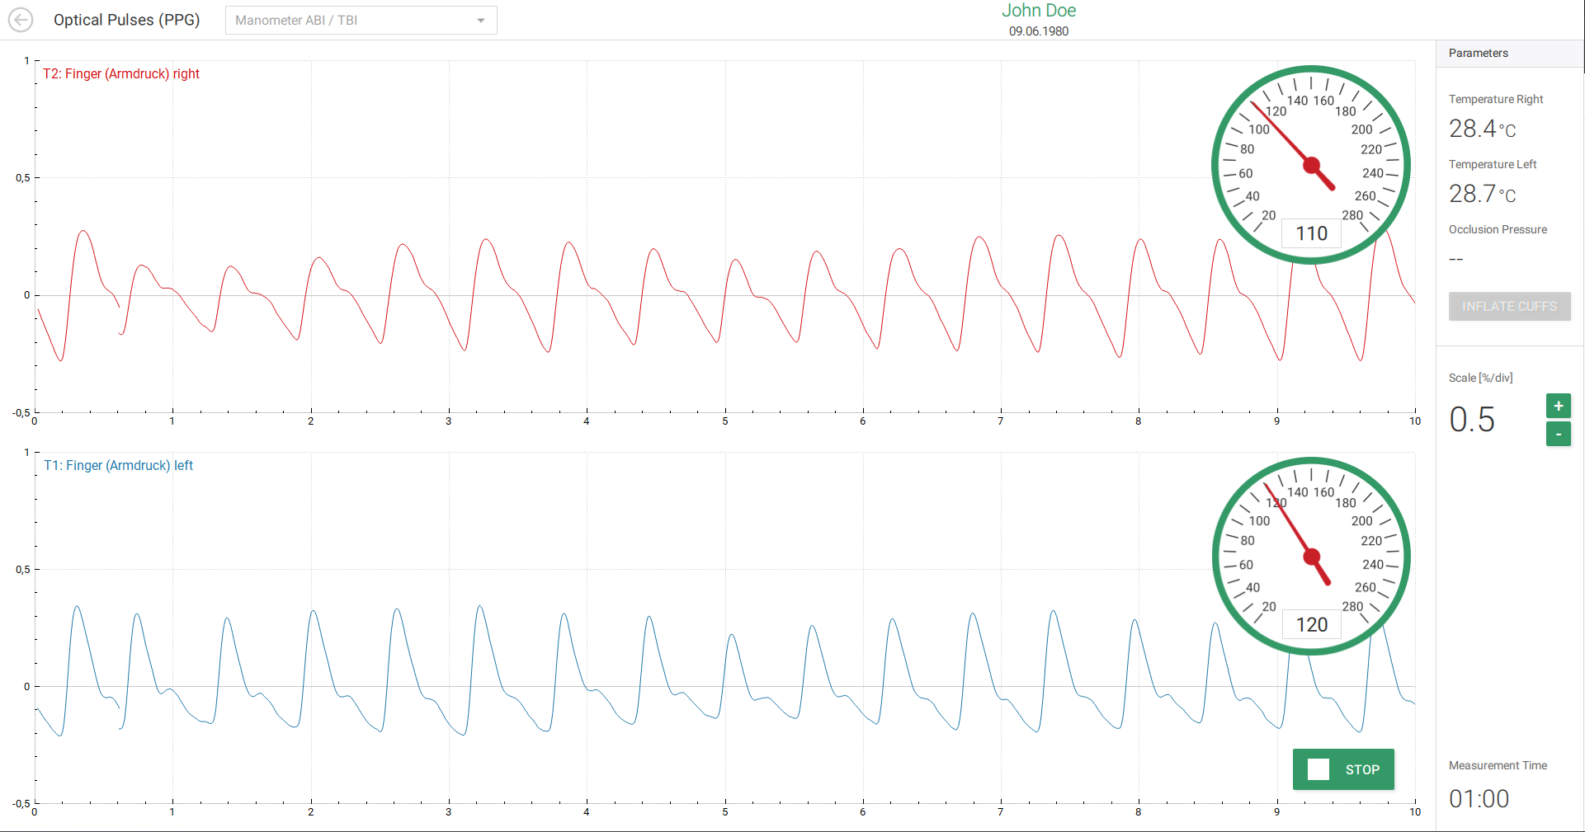
Task: Click the INFLATE CUFFS button
Action: point(1509,307)
